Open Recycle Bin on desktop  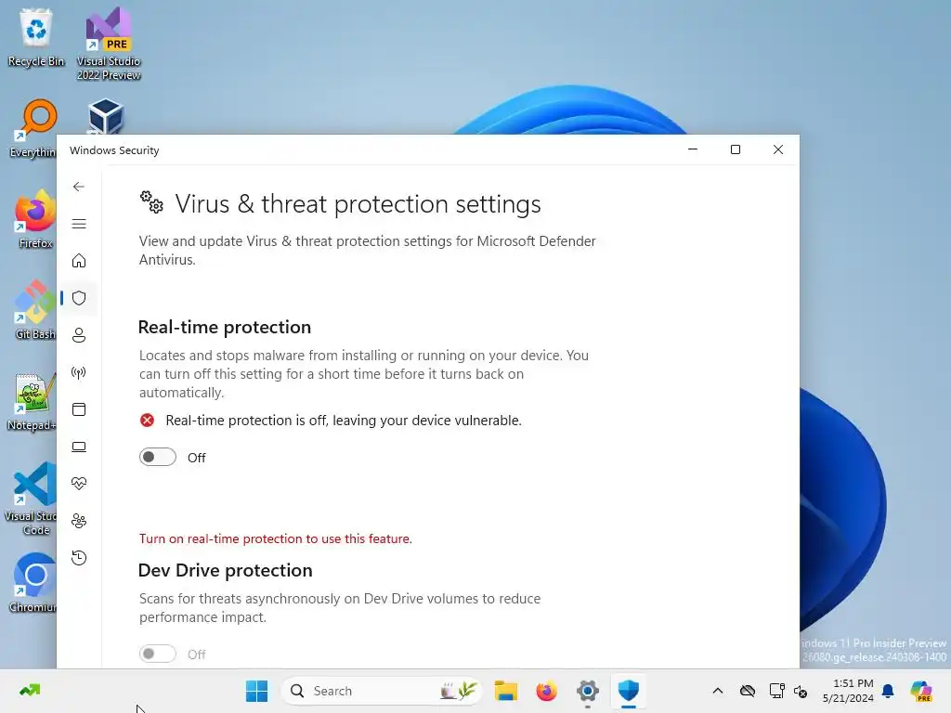pyautogui.click(x=36, y=38)
